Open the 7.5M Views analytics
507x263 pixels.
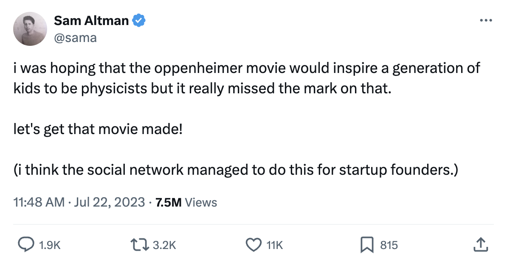pyautogui.click(x=186, y=202)
